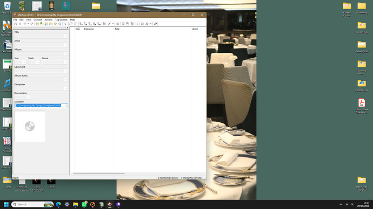Expand the Composer field dropdown

click(66, 88)
